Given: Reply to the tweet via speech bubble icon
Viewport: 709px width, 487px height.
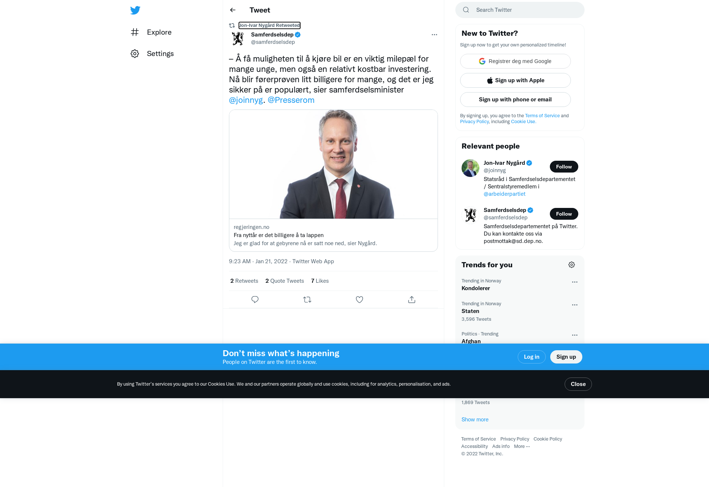Looking at the screenshot, I should 255,300.
